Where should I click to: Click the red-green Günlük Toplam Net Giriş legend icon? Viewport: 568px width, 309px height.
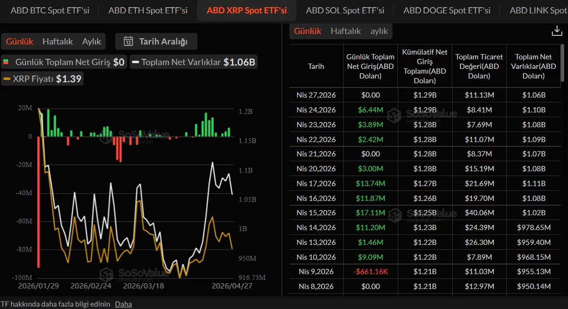[6, 62]
